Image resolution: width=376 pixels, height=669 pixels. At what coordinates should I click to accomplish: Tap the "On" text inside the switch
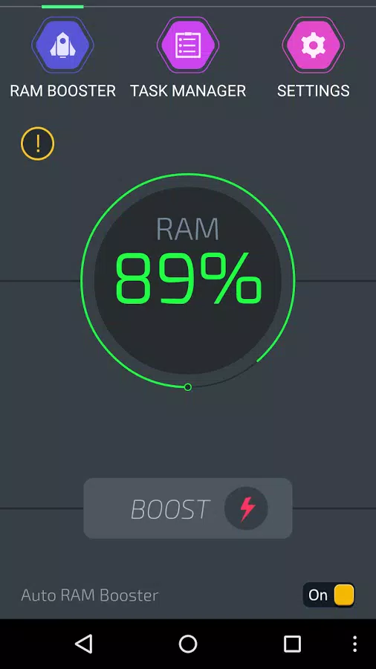(x=318, y=595)
